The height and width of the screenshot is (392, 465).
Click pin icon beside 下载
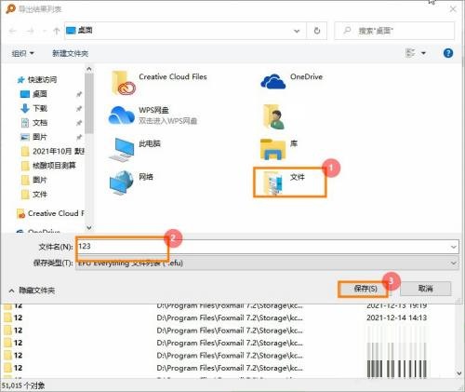click(x=79, y=108)
